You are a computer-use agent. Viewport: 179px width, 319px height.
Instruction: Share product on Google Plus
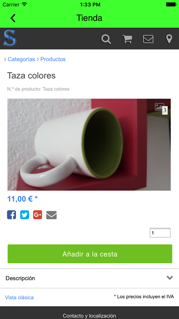(37, 215)
